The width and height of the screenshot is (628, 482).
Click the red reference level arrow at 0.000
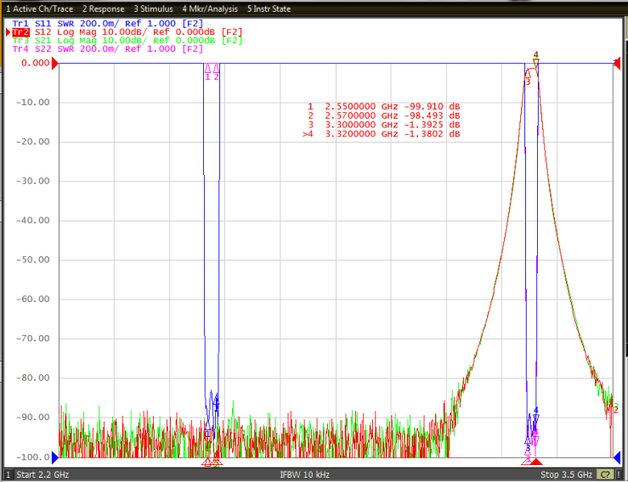tap(55, 63)
